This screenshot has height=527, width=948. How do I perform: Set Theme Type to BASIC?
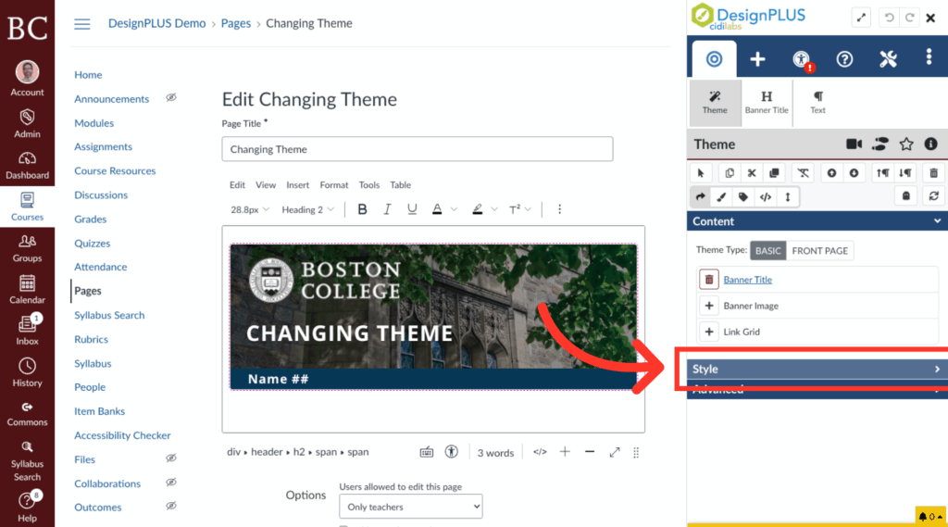(767, 250)
